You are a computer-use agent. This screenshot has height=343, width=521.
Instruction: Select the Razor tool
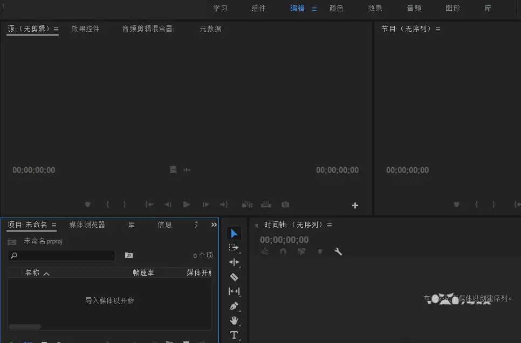[234, 277]
